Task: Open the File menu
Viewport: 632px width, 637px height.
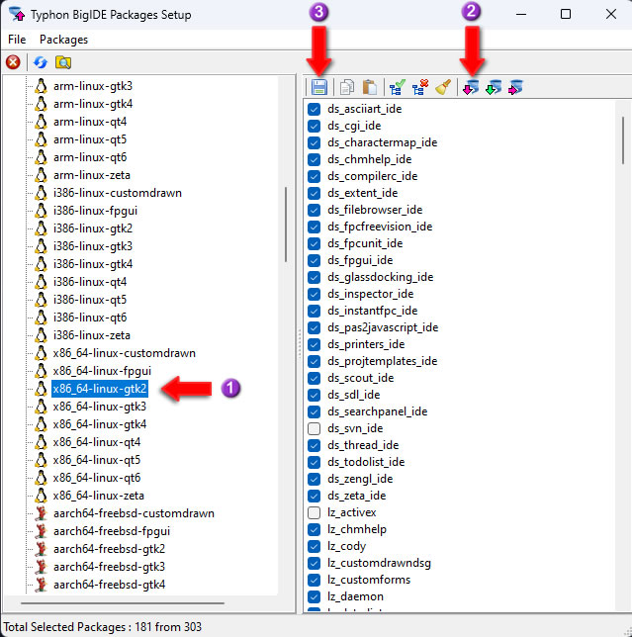Action: [17, 40]
